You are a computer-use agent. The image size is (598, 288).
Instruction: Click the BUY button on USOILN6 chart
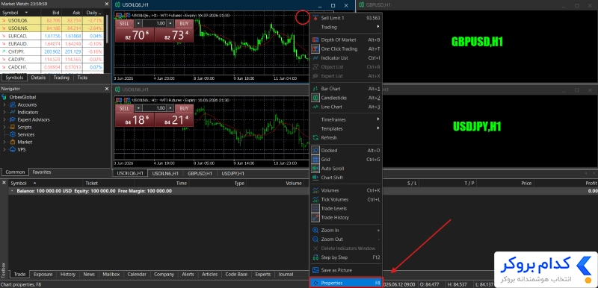click(x=184, y=108)
